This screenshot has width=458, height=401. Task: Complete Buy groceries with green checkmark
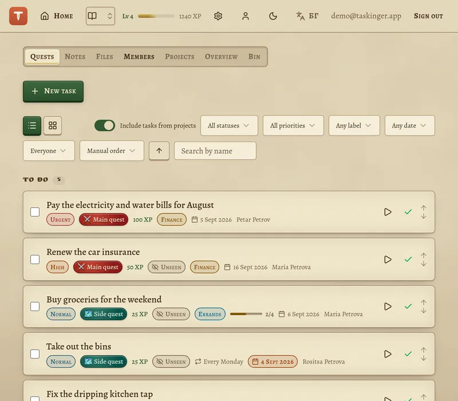tap(408, 306)
